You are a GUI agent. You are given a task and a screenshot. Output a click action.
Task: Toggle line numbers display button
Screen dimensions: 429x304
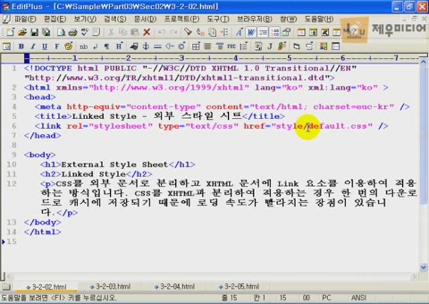coord(275,32)
